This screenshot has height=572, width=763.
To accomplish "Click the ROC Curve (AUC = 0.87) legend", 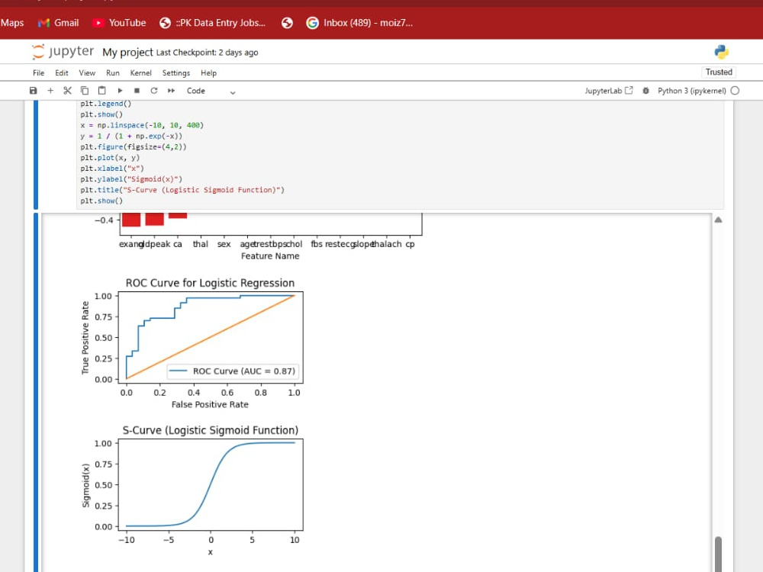I will click(x=233, y=371).
